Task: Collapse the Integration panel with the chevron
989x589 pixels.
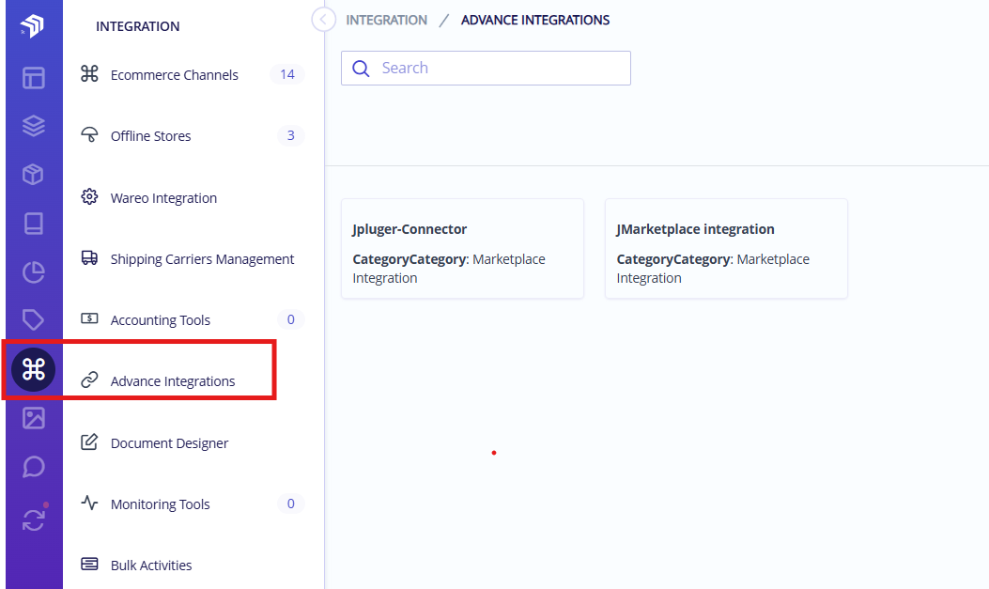Action: (323, 19)
